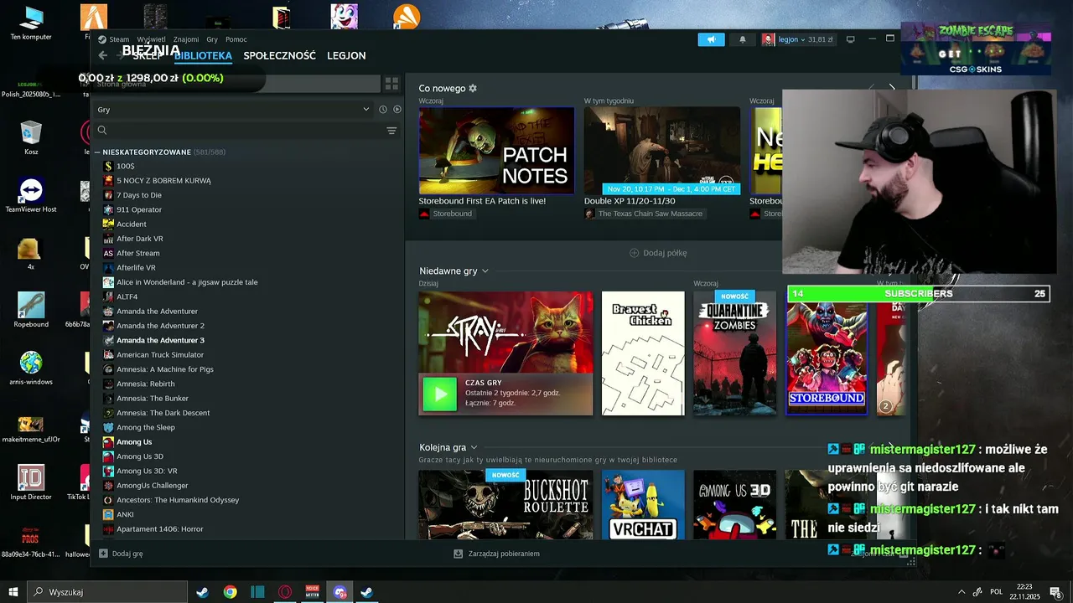The image size is (1073, 603).
Task: Expand the Niedawne gry shelf dropdown
Action: tap(485, 271)
